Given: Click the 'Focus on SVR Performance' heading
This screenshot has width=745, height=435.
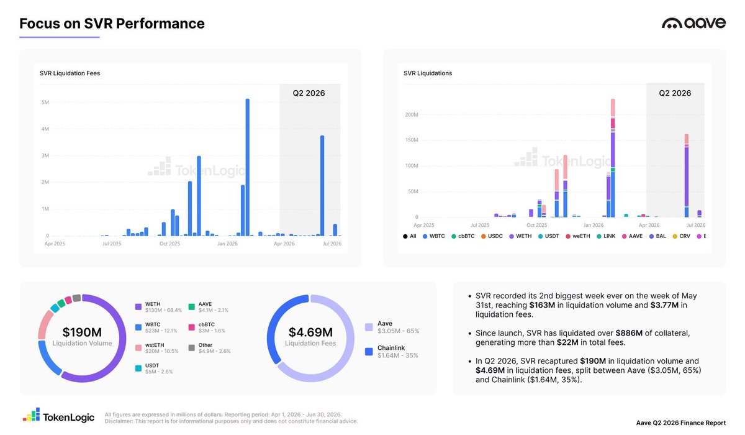Looking at the screenshot, I should coord(112,24).
